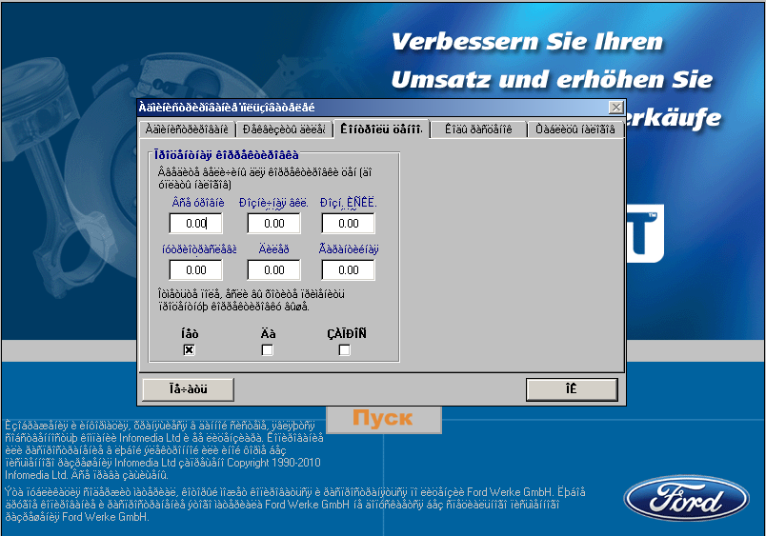Switch to the last tab 'Òàáëèöû íàëîãîâ' (Tax tables)
Screen dimensions: 766x536
click(x=575, y=129)
